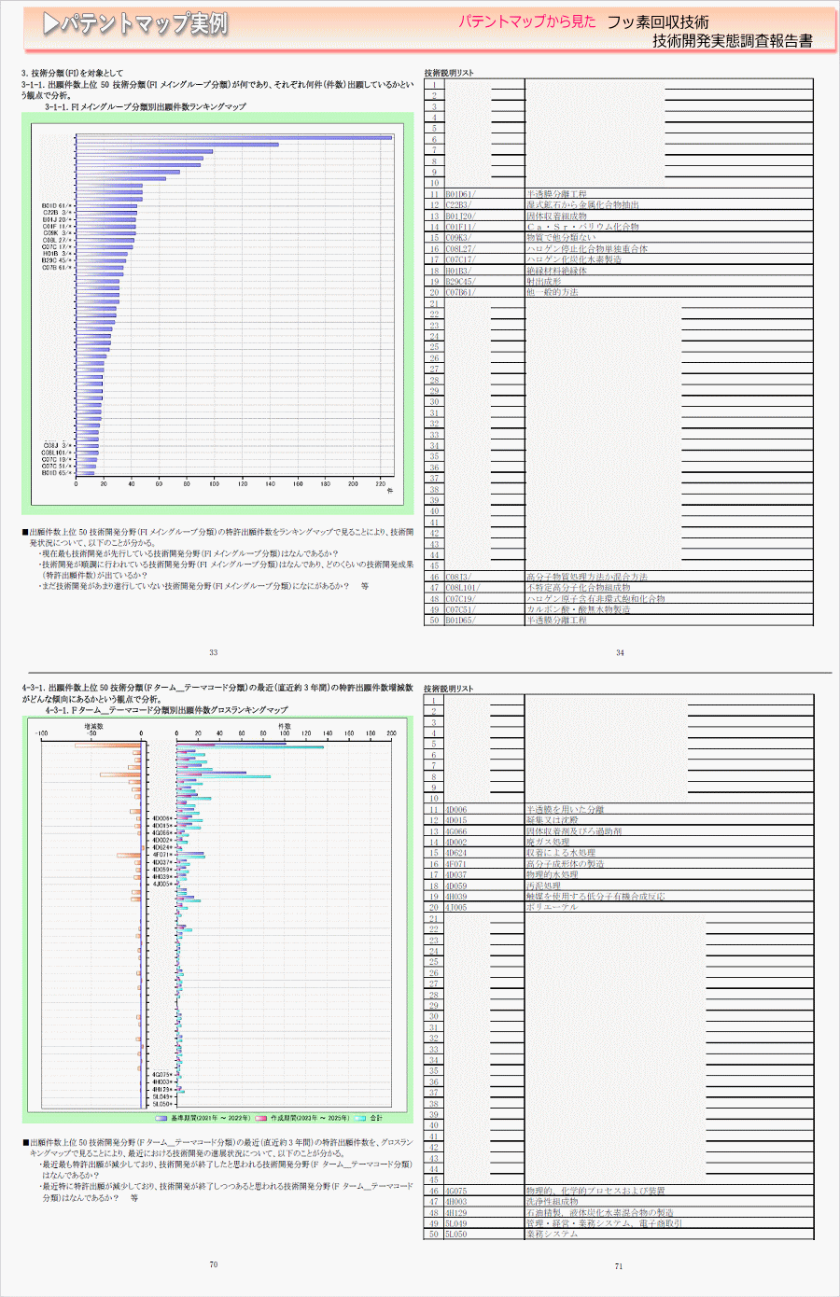Click the 作成期間 pink legend swatch
Image resolution: width=840 pixels, height=1297 pixels.
pos(262,1118)
